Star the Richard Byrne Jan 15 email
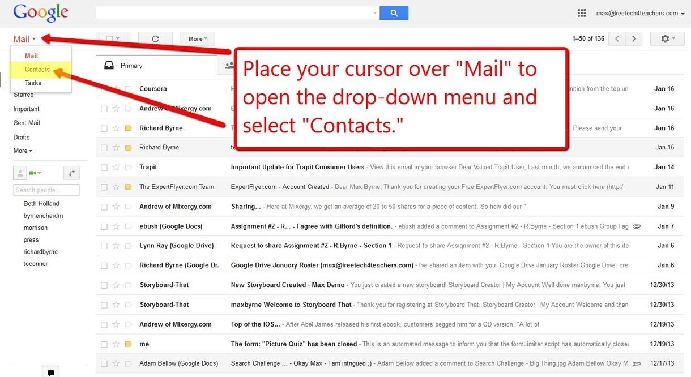The height and width of the screenshot is (377, 691). tap(116, 147)
